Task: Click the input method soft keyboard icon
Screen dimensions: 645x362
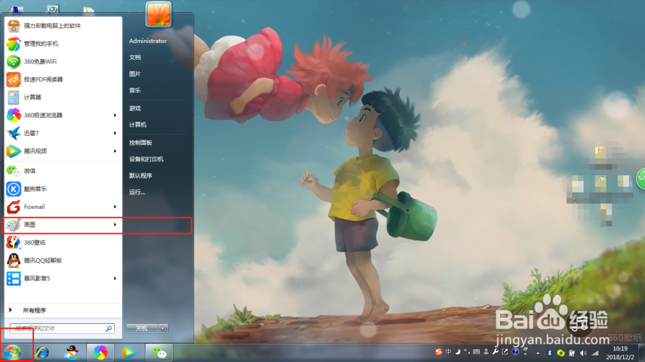Action: [x=477, y=352]
